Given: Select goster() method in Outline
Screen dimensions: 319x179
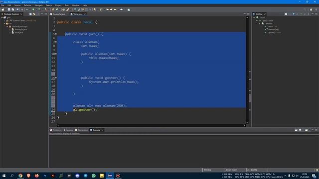Looking at the screenshot, I should pos(273,32).
